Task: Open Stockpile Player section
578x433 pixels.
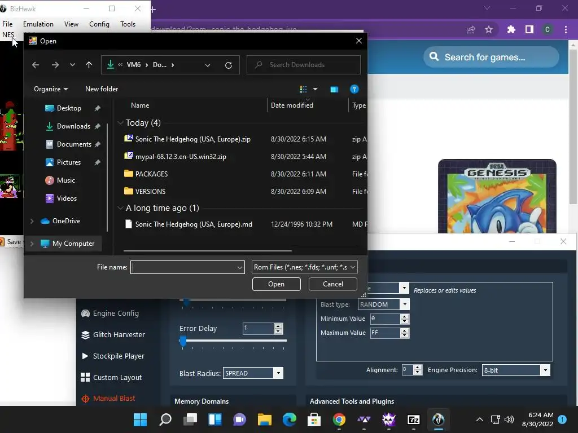Action: pyautogui.click(x=113, y=356)
